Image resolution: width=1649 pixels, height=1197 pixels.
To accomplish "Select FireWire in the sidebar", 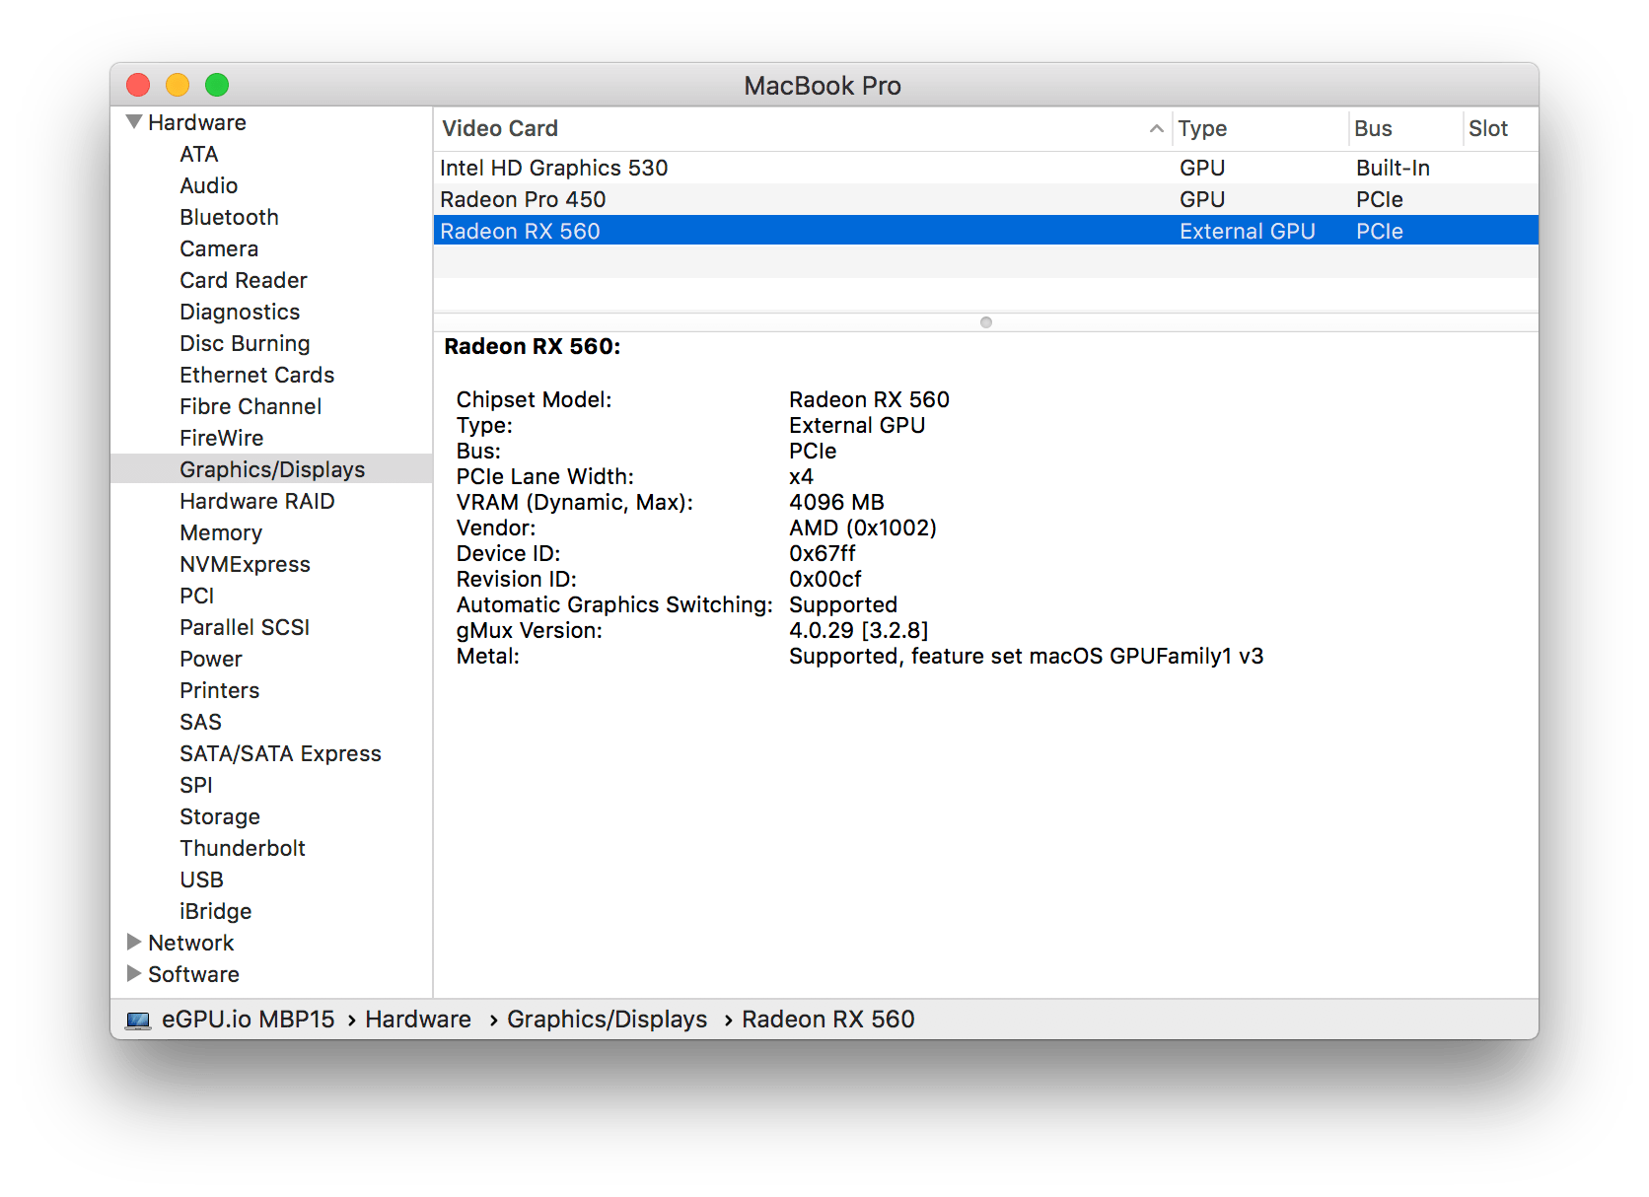I will (x=222, y=438).
